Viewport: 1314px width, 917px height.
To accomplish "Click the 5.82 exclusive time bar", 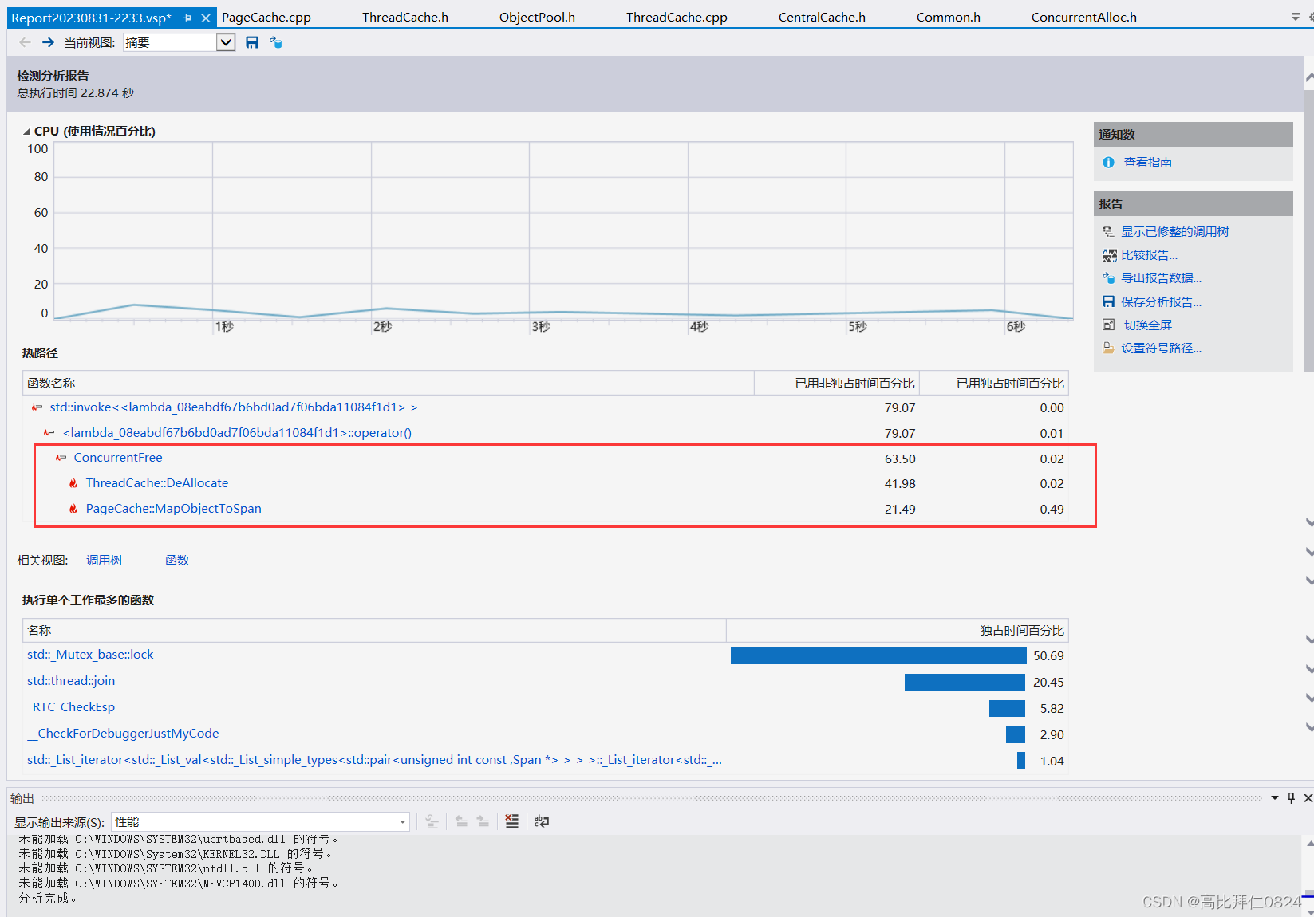I will click(x=1007, y=708).
